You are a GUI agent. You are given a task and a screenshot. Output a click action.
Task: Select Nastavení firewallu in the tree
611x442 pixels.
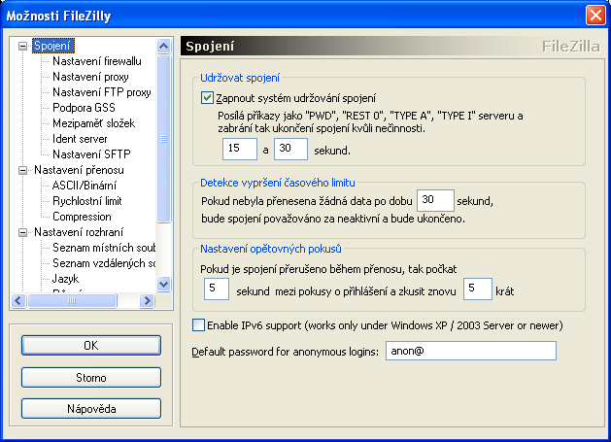96,61
